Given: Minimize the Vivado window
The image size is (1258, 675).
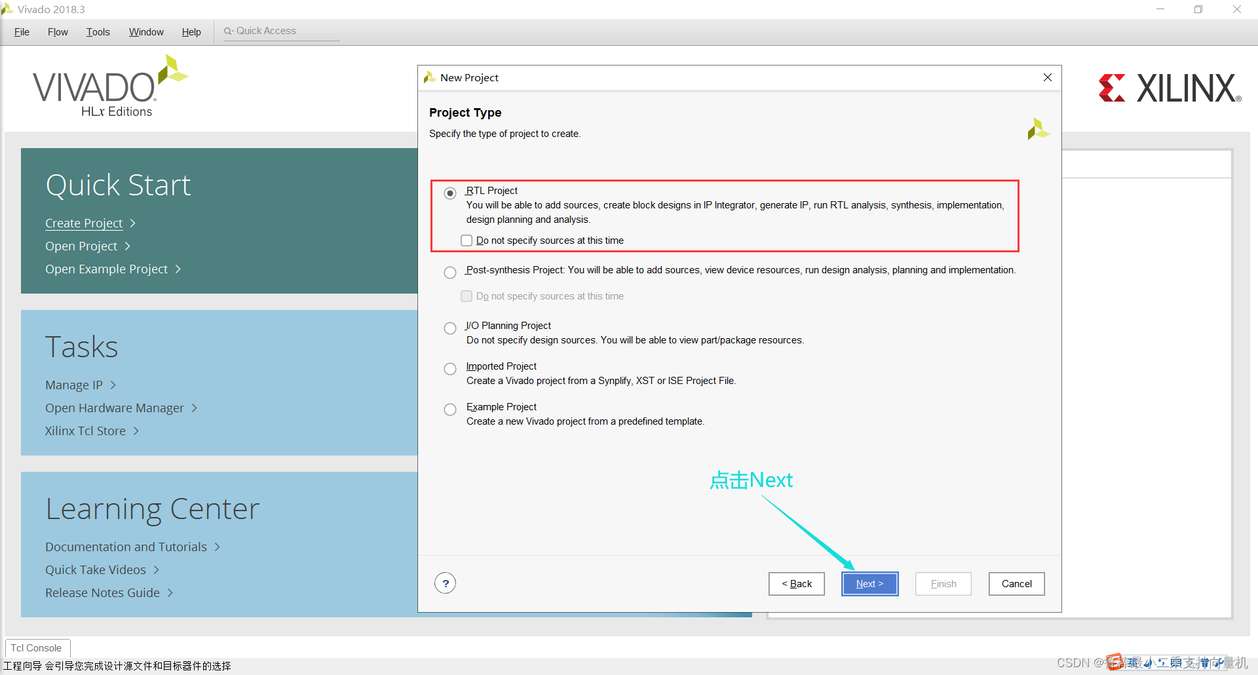Looking at the screenshot, I should point(1160,9).
